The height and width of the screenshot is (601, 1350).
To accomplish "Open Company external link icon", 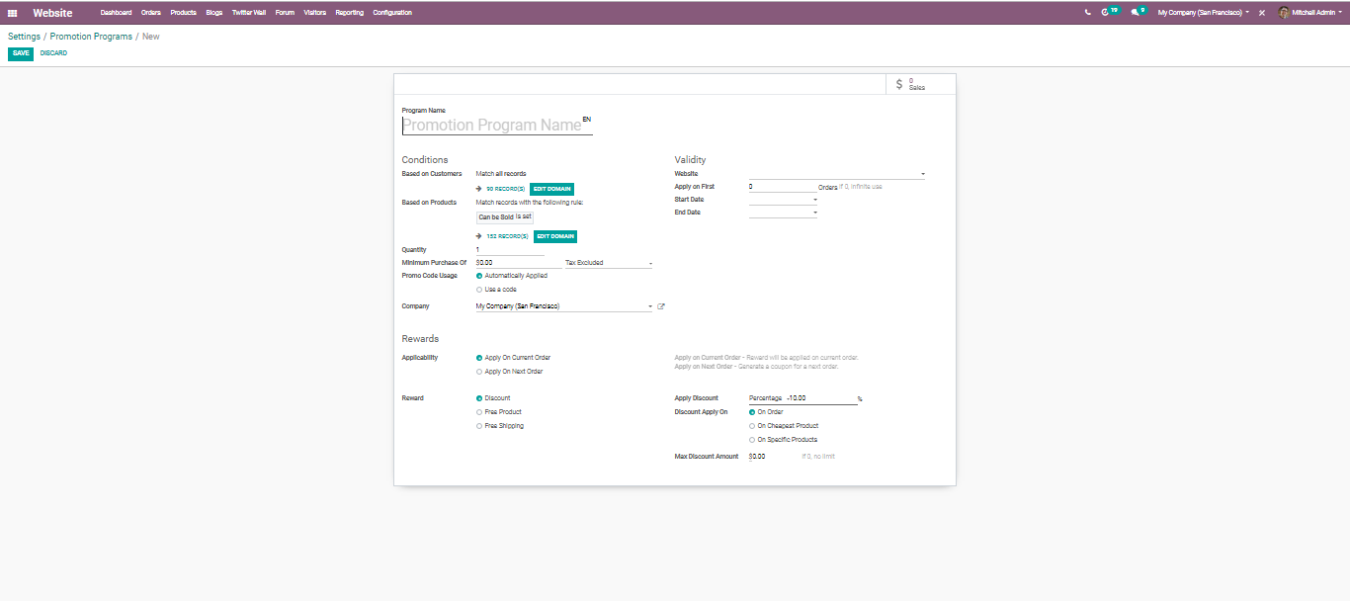I will [x=661, y=306].
